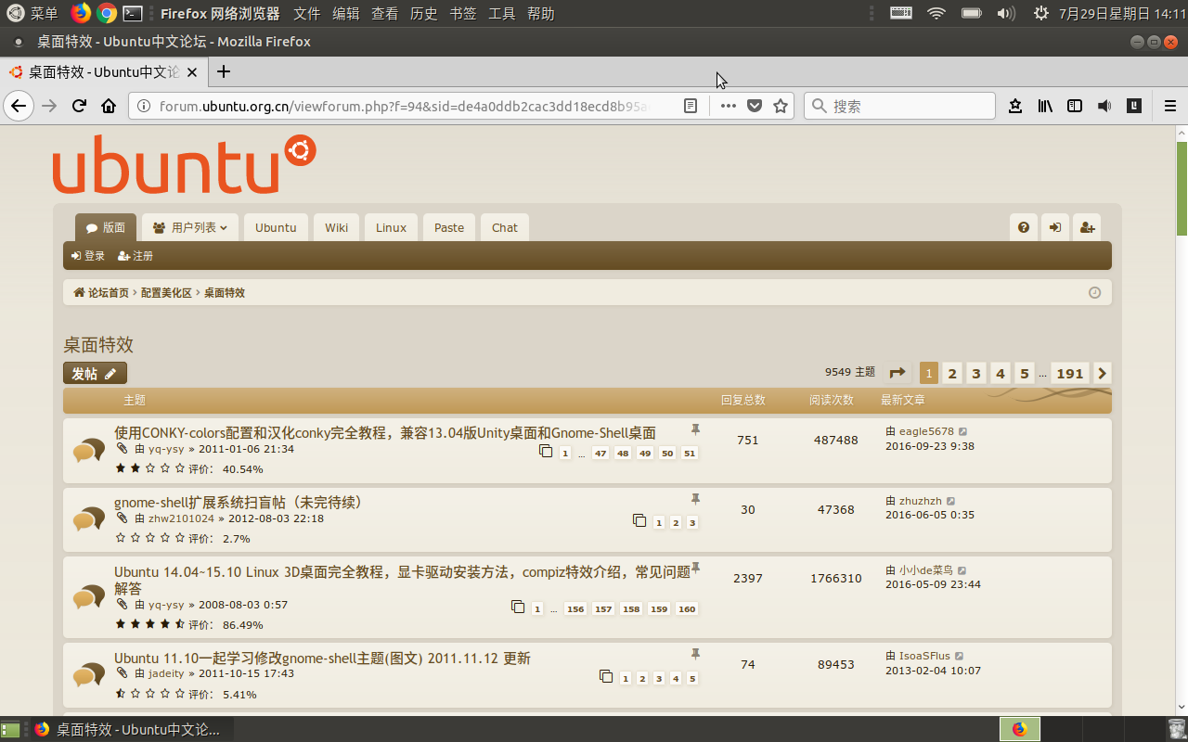View latest post by zhuzhzh

pyautogui.click(x=950, y=501)
